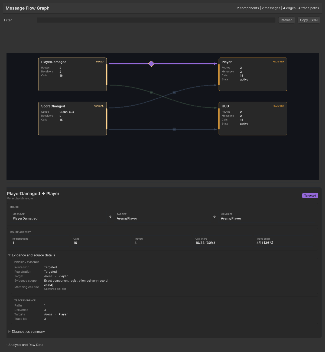325x352 pixels.
Task: Click the HANDLER value 'Arena/Player'
Action: [x=231, y=219]
